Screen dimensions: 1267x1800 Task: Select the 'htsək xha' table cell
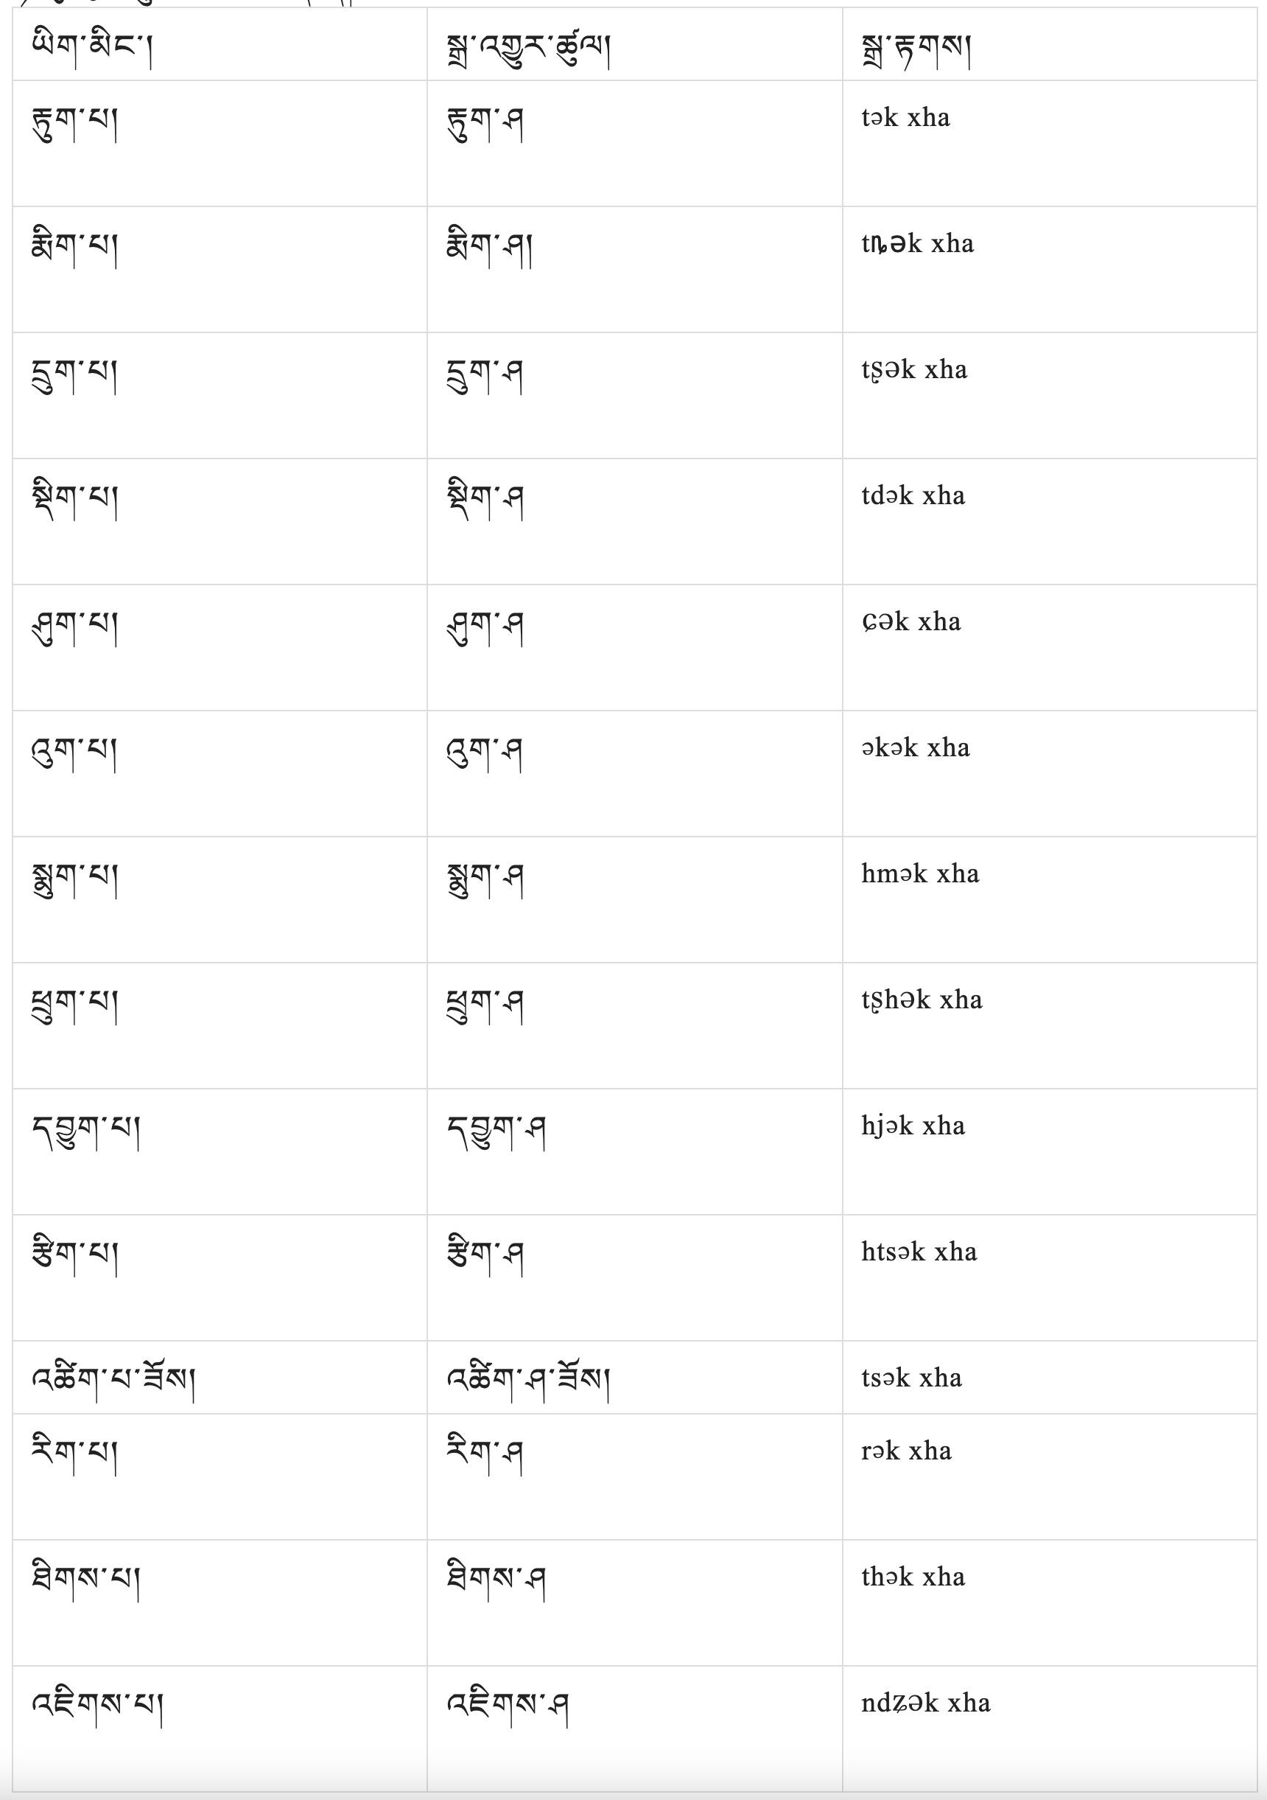[x=1049, y=1277]
